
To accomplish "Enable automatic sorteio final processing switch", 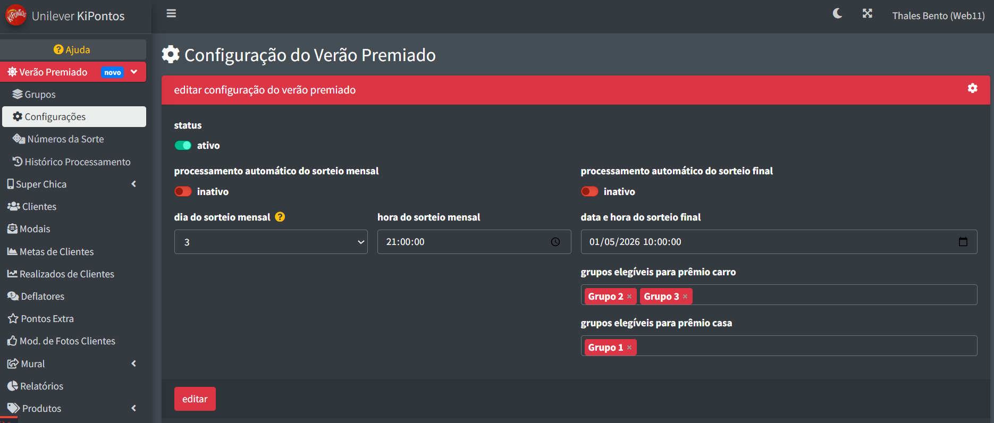I will click(x=589, y=191).
